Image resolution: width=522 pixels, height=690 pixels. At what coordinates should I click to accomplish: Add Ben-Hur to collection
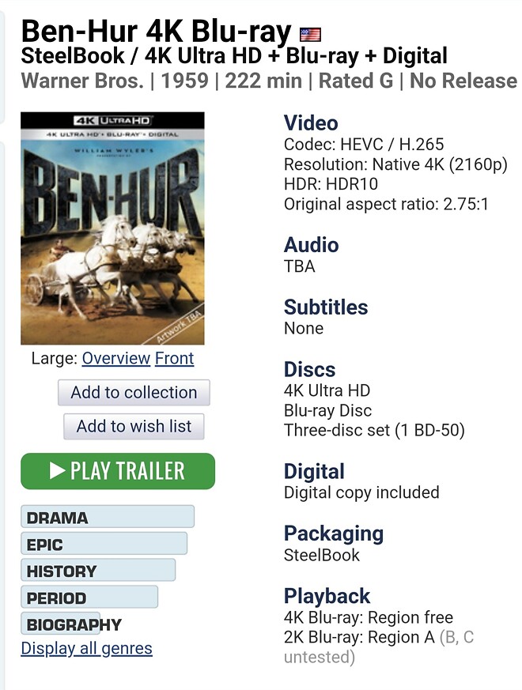(x=134, y=393)
